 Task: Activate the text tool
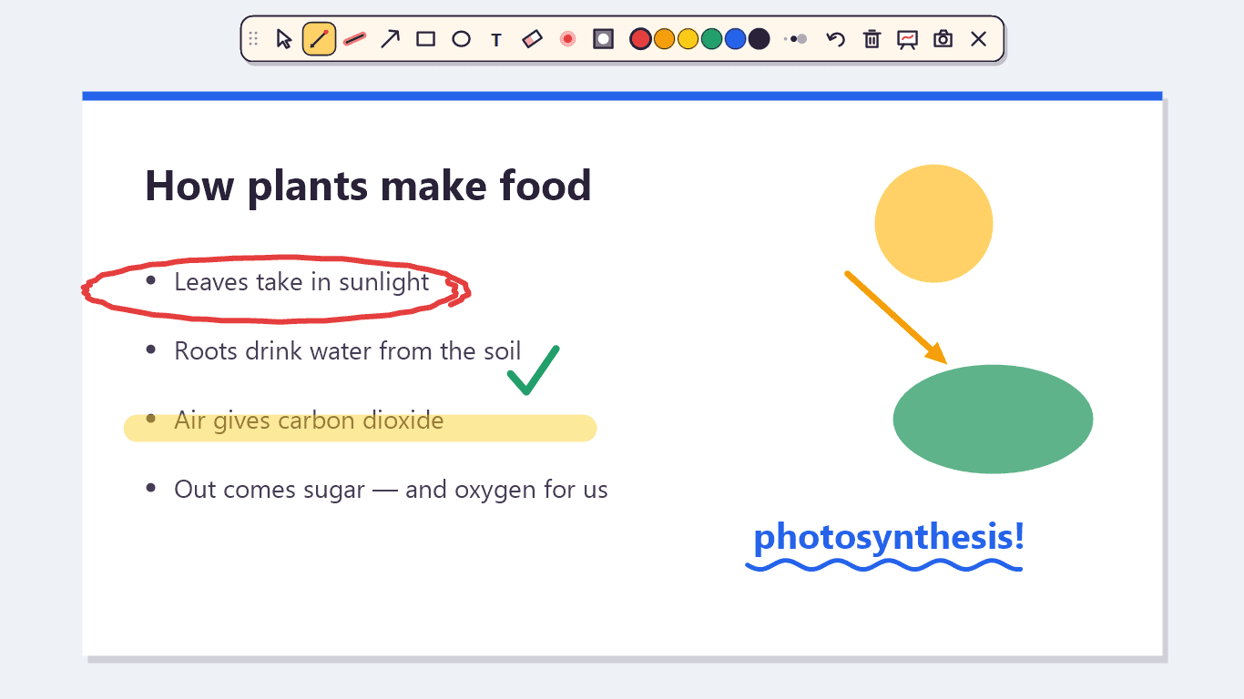(496, 39)
